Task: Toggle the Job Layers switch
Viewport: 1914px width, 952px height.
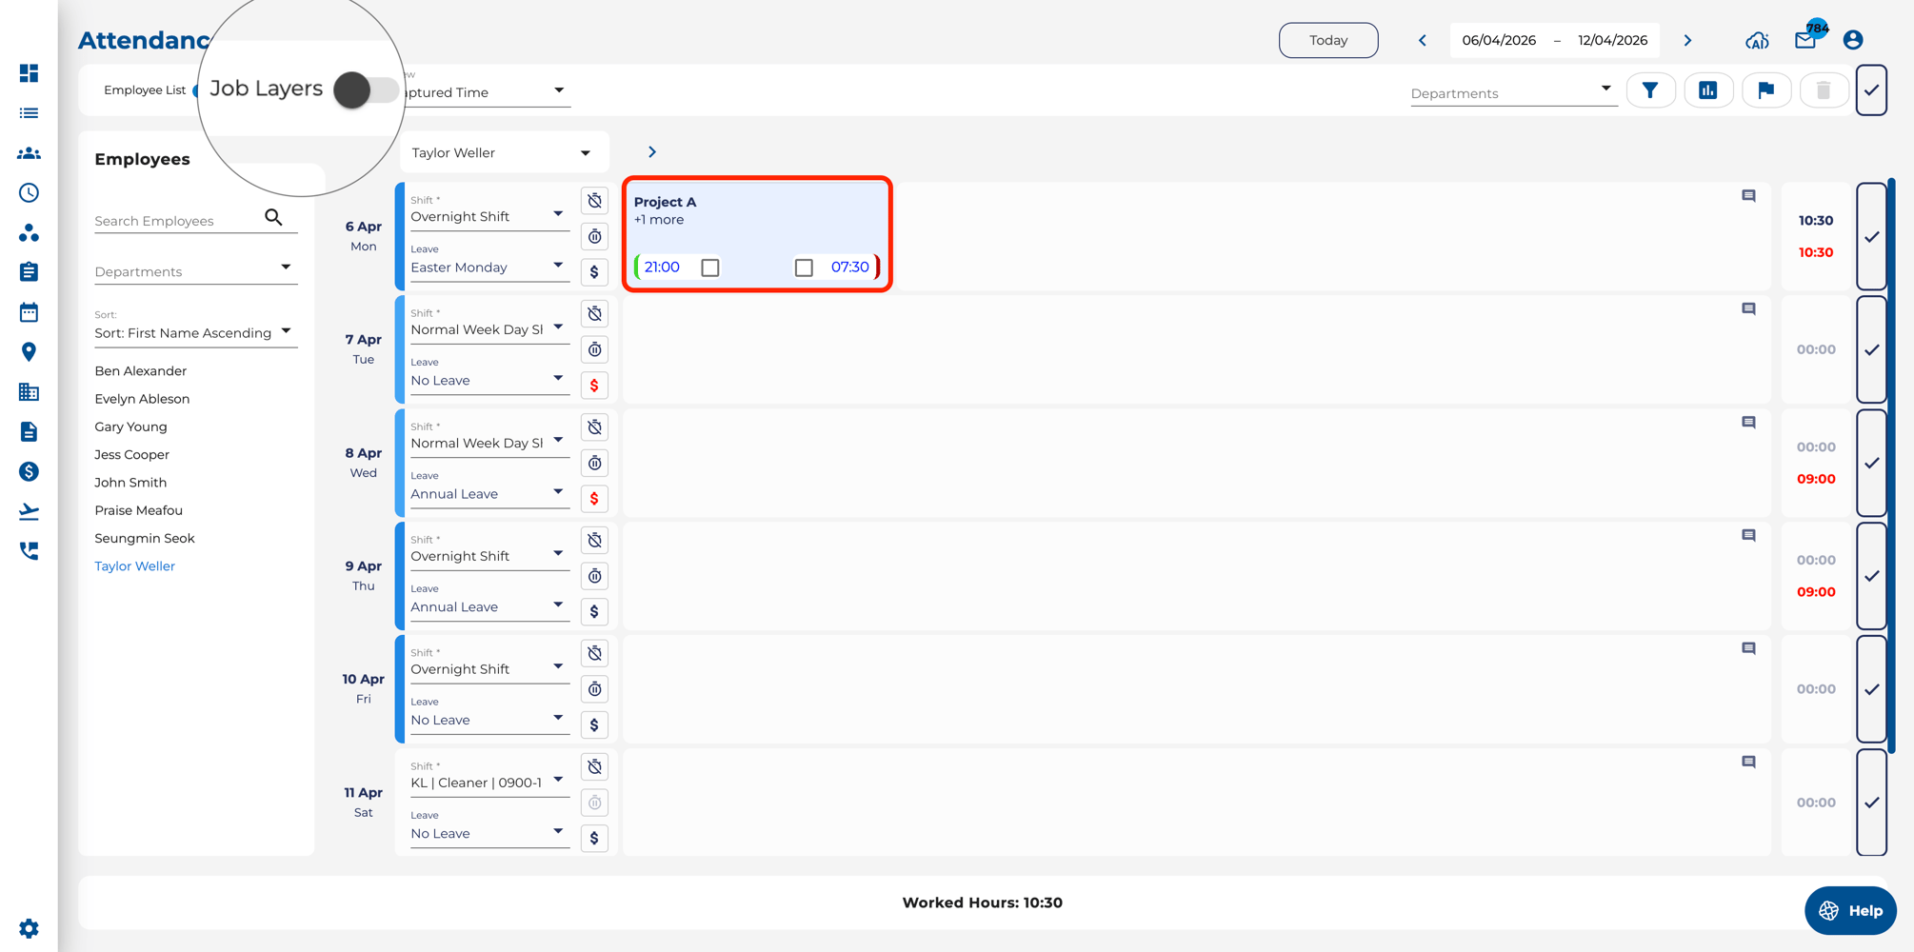Action: tap(366, 90)
